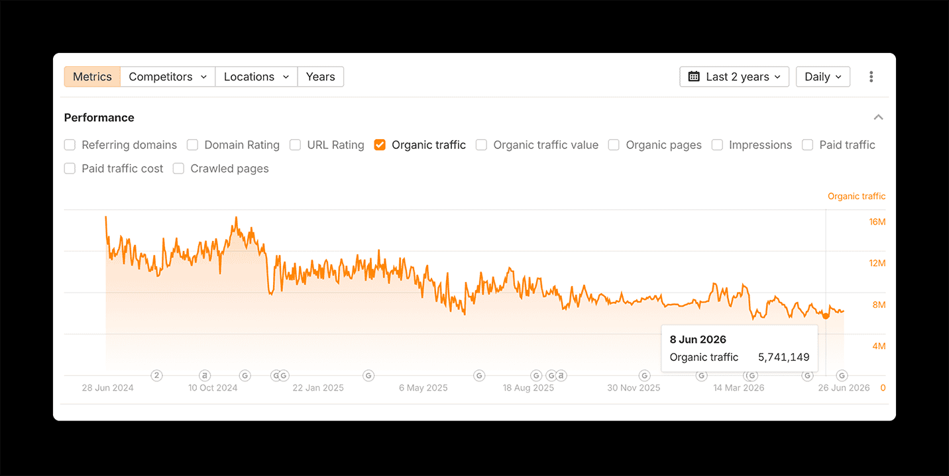Select the Metrics tab

tap(92, 77)
